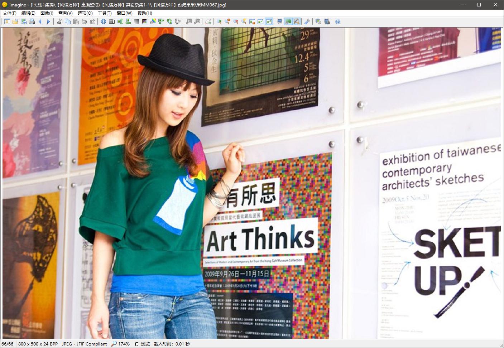Click the 800 x 500 x 24 BPP status text
This screenshot has width=504, height=348.
[x=38, y=344]
